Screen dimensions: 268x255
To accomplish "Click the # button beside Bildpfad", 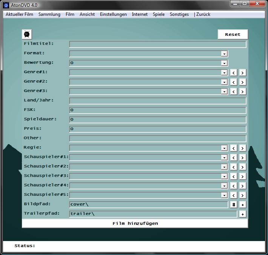I will [234, 204].
